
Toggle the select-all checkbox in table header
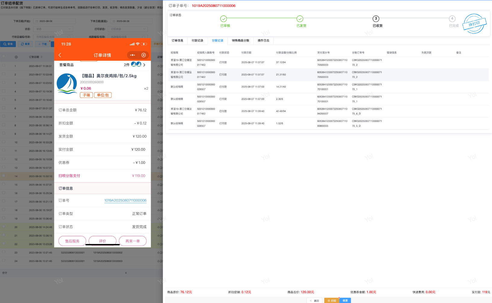coord(4,56)
